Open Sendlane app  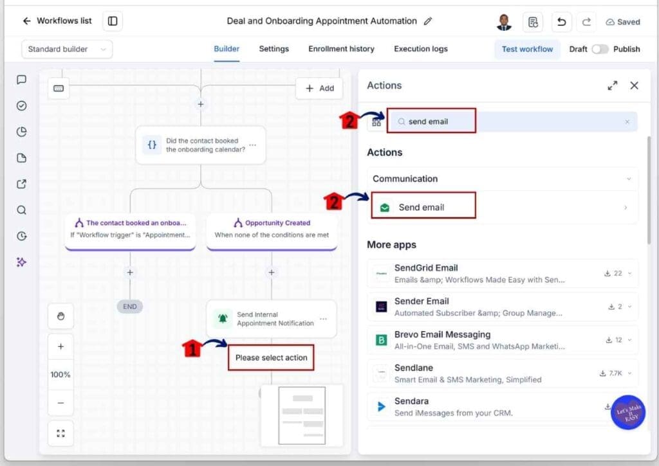tap(503, 373)
